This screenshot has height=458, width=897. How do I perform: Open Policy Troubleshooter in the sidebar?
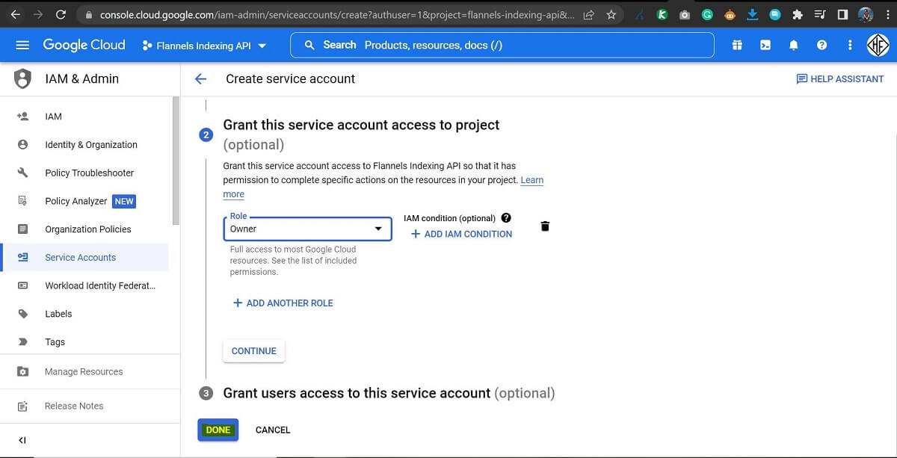pyautogui.click(x=84, y=173)
